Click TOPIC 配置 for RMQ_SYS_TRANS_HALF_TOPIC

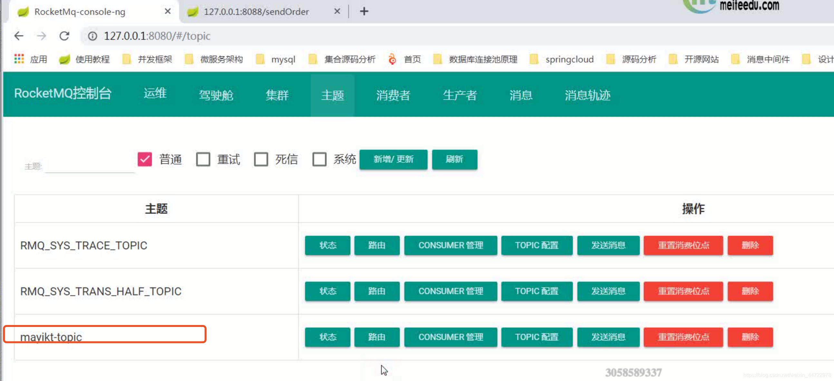(537, 291)
